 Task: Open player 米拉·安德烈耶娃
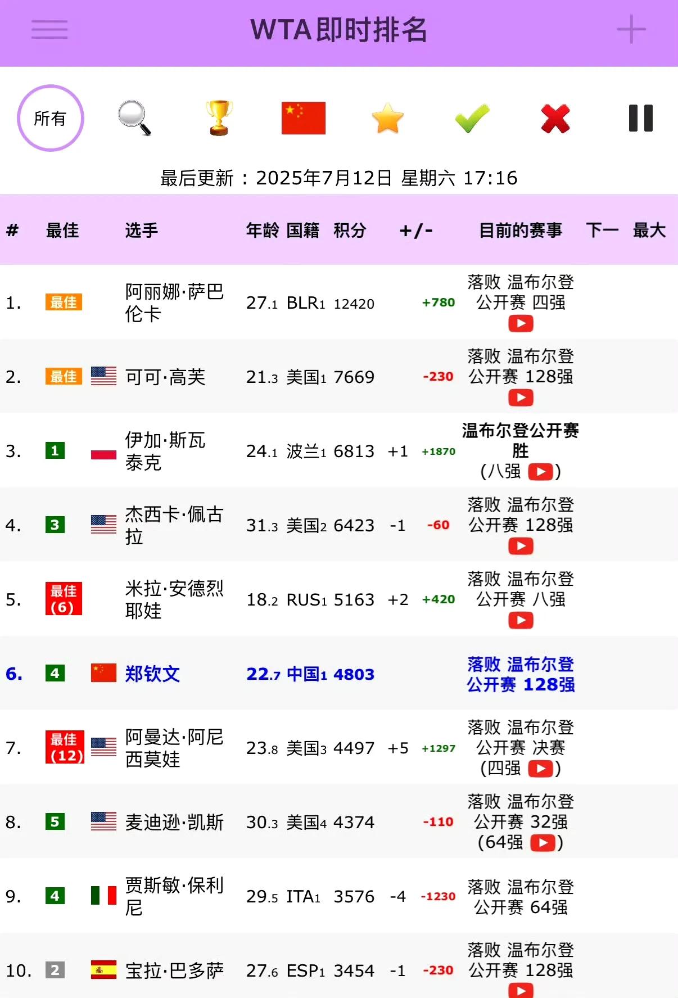coord(174,599)
